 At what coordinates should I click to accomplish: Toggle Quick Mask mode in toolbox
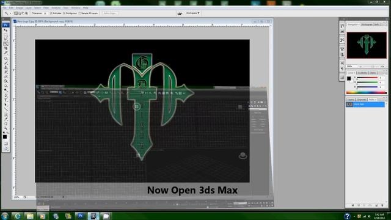[5, 144]
